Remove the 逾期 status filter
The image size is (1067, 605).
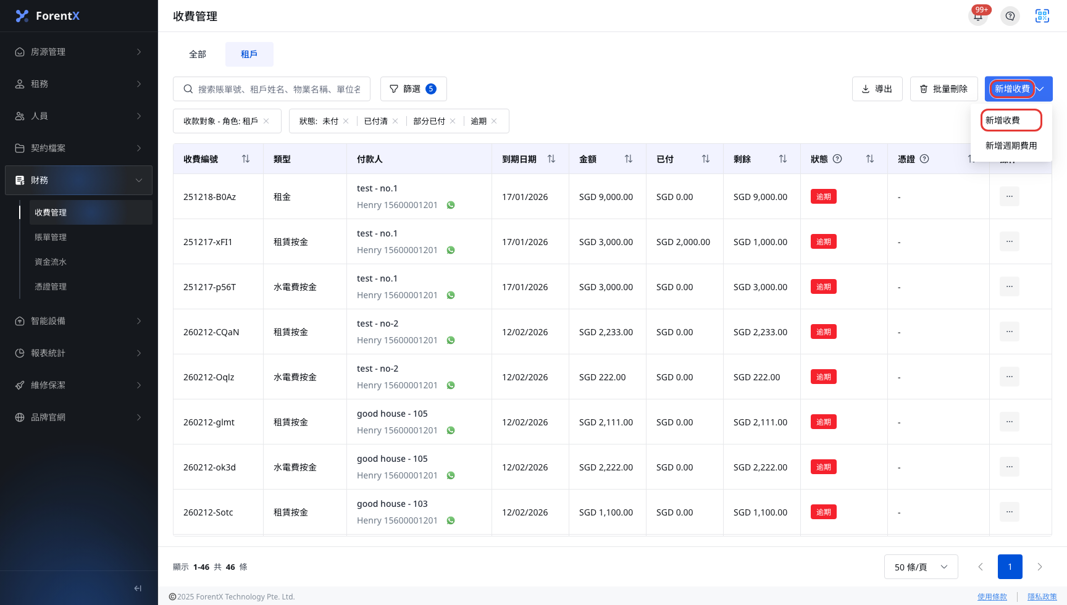[494, 121]
